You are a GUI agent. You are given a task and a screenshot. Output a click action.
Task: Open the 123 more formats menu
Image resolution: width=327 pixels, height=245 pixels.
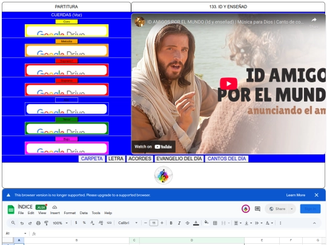(109, 223)
